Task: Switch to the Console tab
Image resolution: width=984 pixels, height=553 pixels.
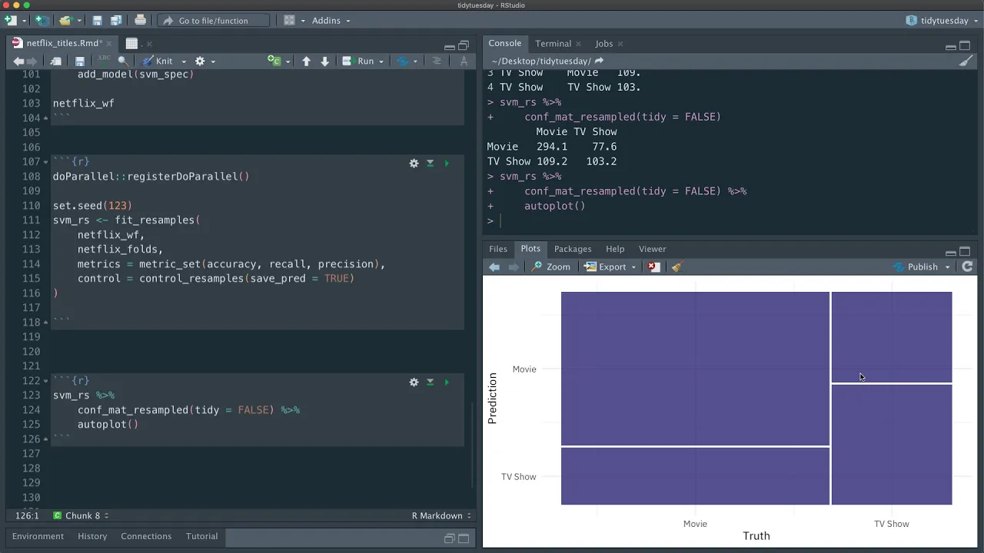Action: (504, 44)
